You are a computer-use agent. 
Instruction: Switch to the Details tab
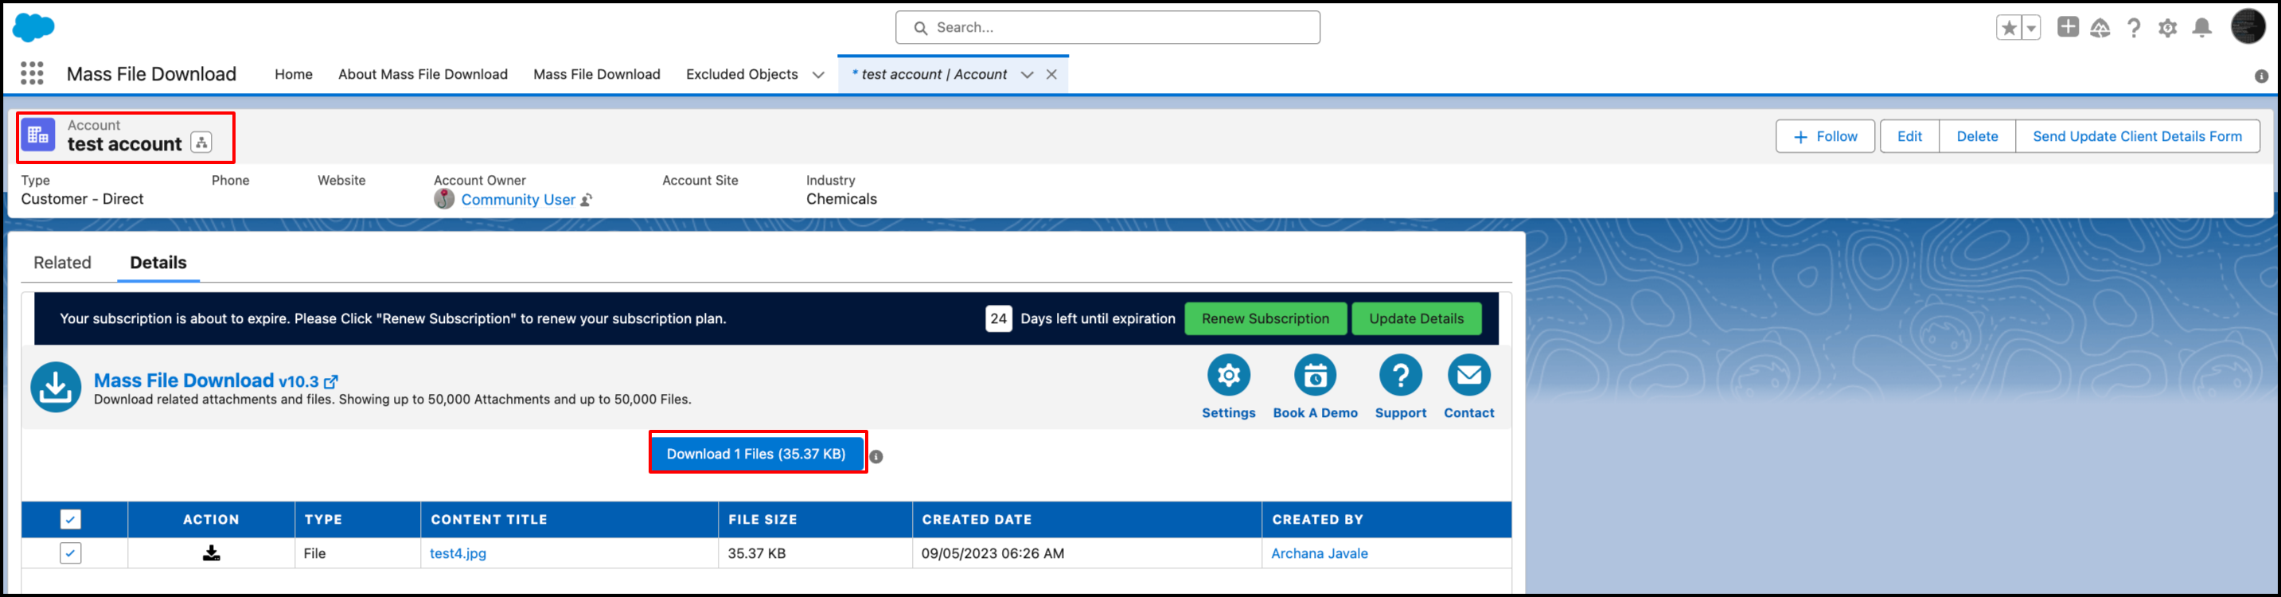pyautogui.click(x=158, y=262)
